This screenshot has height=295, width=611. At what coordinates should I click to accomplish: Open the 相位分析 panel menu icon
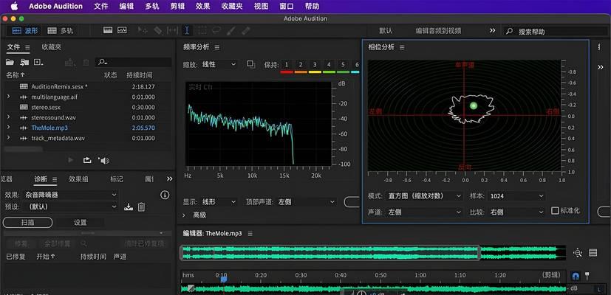pyautogui.click(x=402, y=47)
